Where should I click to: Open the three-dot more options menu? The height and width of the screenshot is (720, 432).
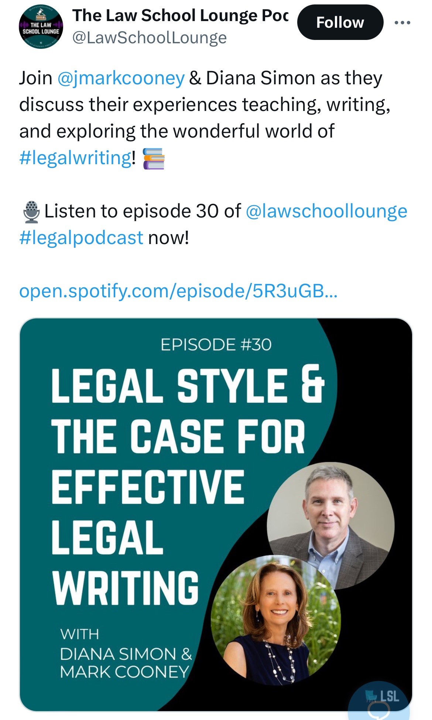[x=402, y=23]
